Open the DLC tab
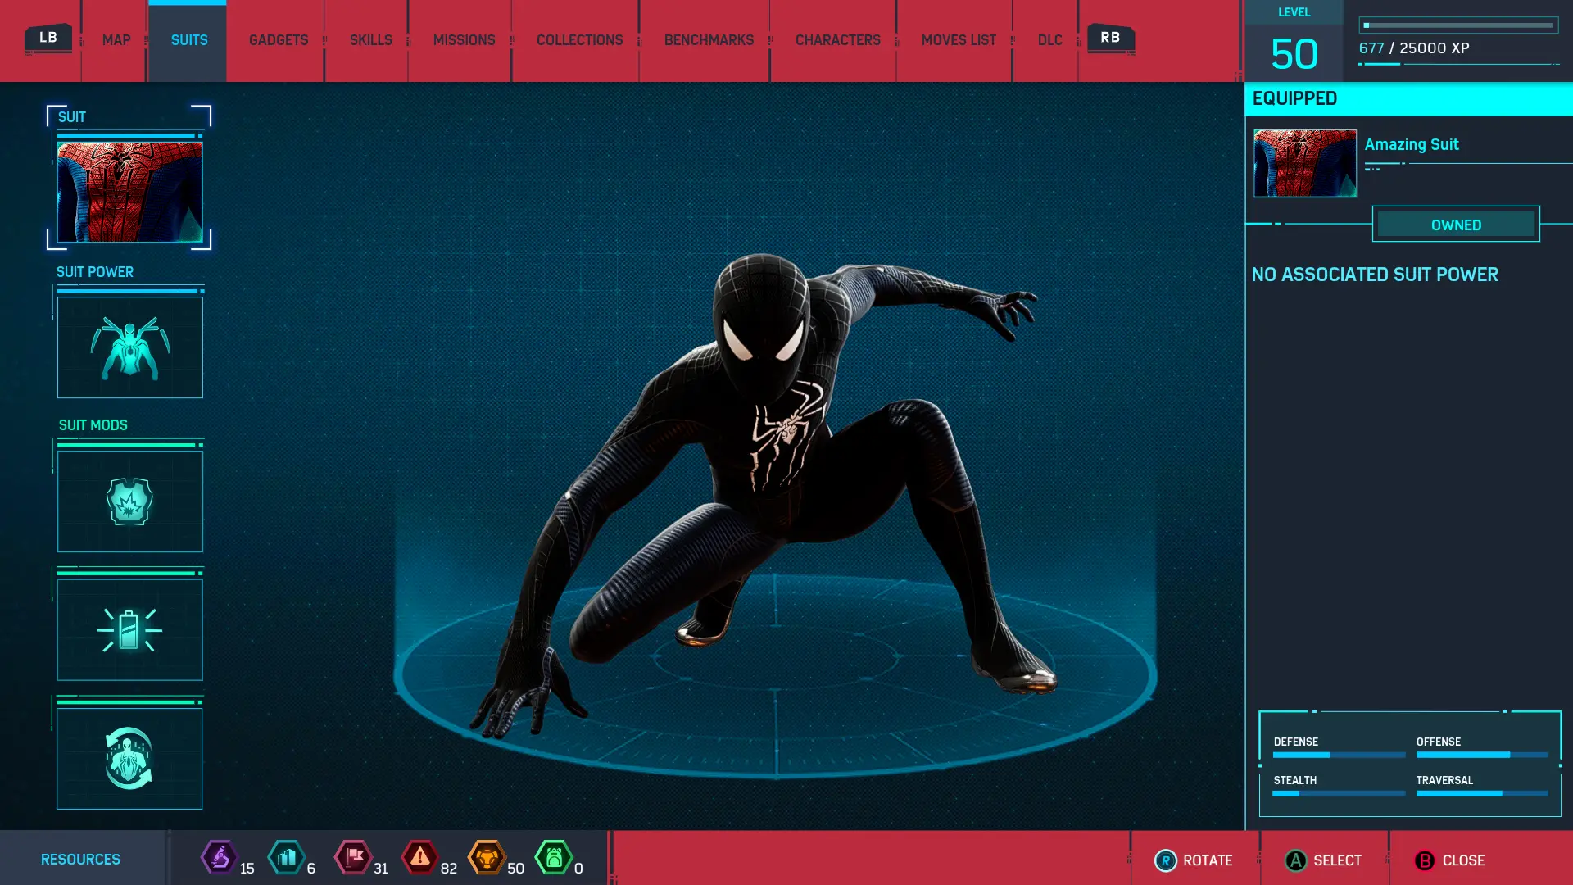The image size is (1573, 885). 1049,40
